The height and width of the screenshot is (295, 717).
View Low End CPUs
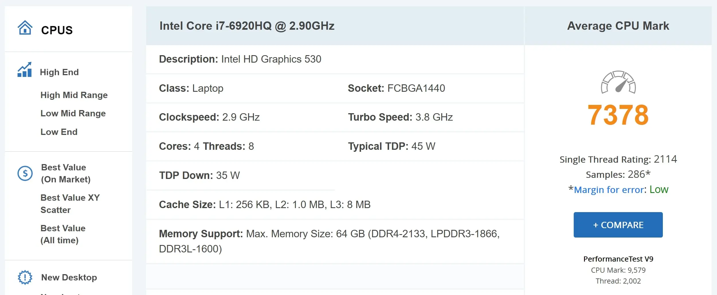[59, 132]
